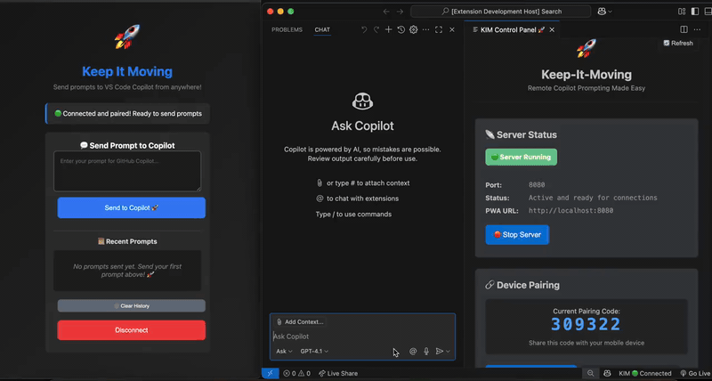
Task: Click the Device Pairing heading
Action: [522, 285]
